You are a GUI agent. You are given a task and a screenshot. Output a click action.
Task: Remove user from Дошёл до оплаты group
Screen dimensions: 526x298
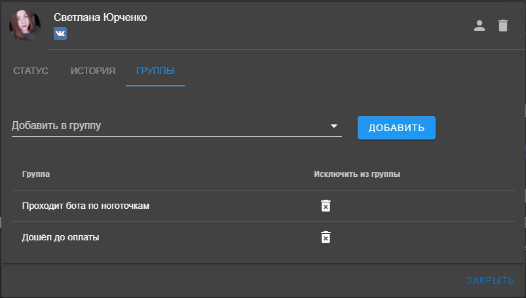326,237
